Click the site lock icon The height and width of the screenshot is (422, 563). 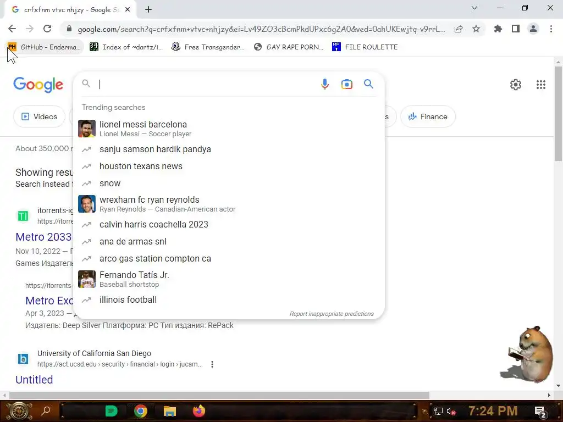69,29
